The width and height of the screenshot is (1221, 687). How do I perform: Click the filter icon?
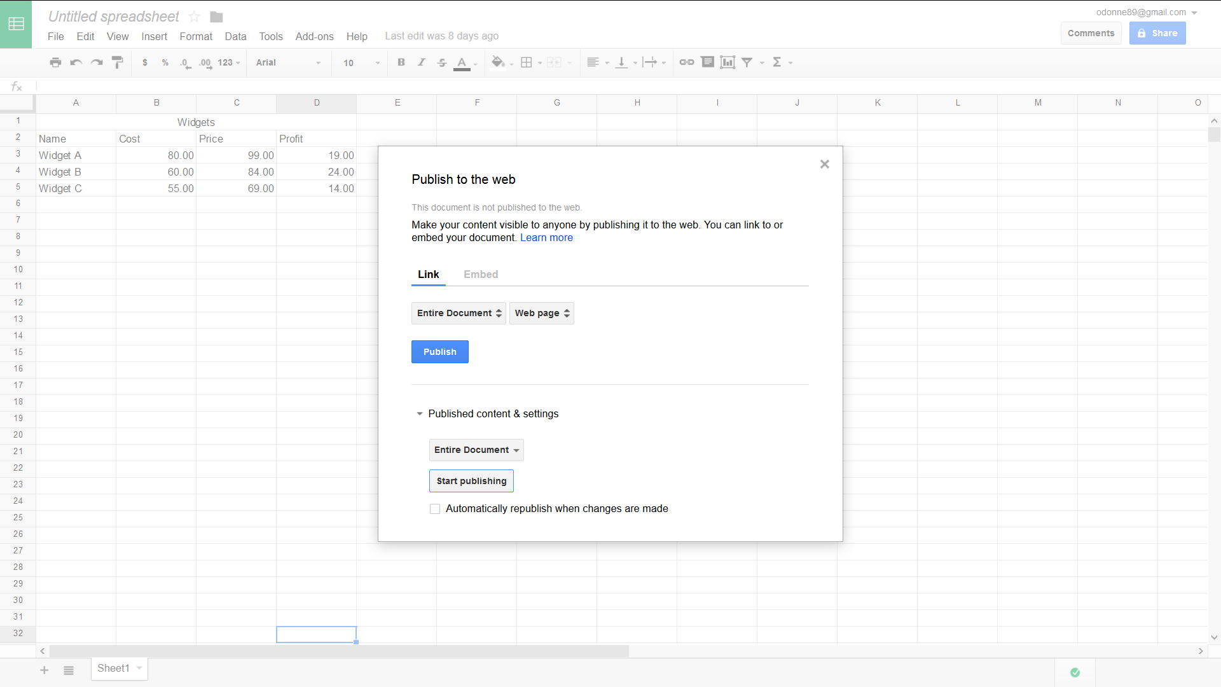click(747, 62)
